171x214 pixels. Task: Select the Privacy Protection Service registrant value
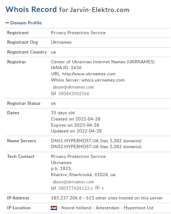point(78,33)
